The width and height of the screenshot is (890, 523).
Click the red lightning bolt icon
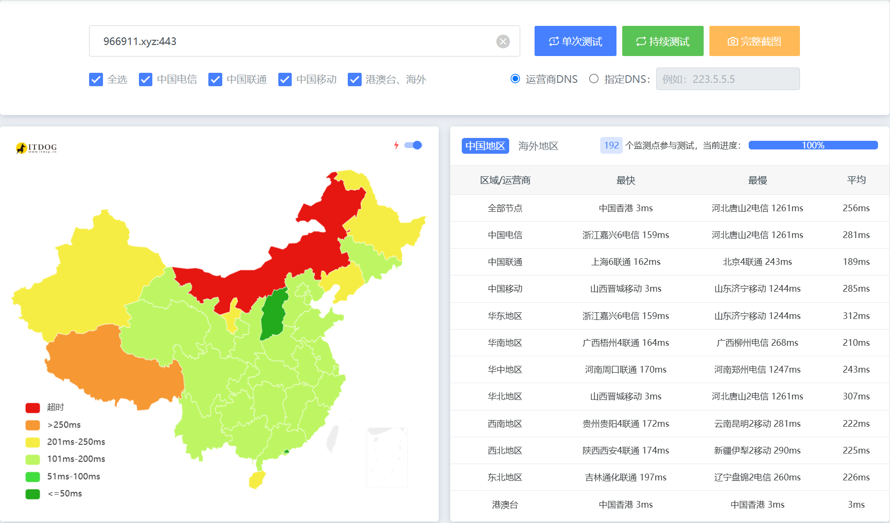tap(396, 145)
